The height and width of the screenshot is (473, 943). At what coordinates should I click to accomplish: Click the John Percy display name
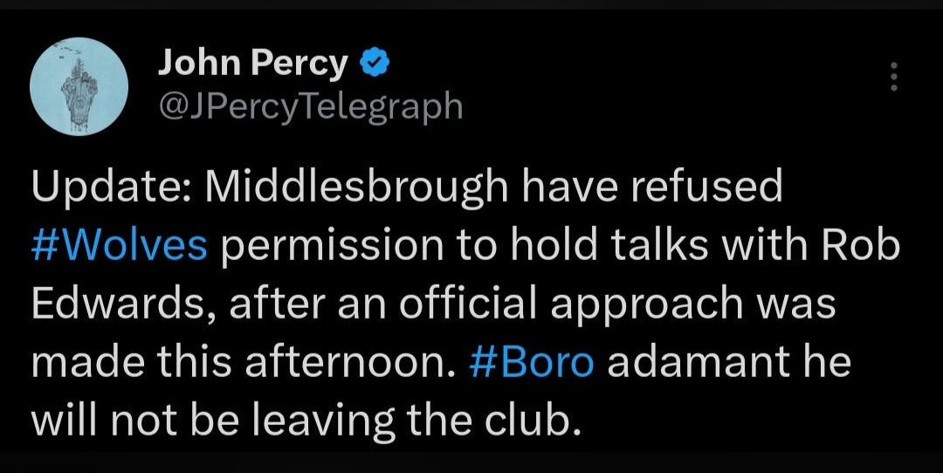point(252,64)
